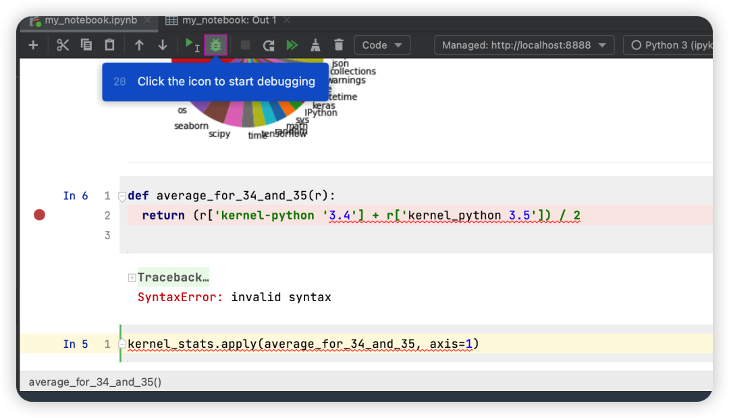Collapse the average_for_34_and_35 function fold
Viewport: 729px width, 418px height.
[x=122, y=195]
